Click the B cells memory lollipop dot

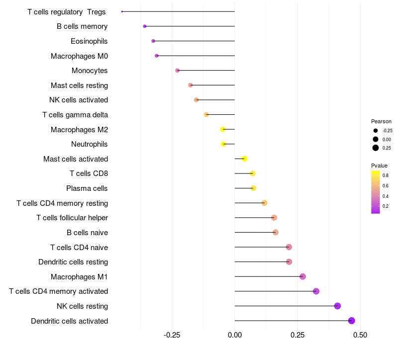click(145, 26)
